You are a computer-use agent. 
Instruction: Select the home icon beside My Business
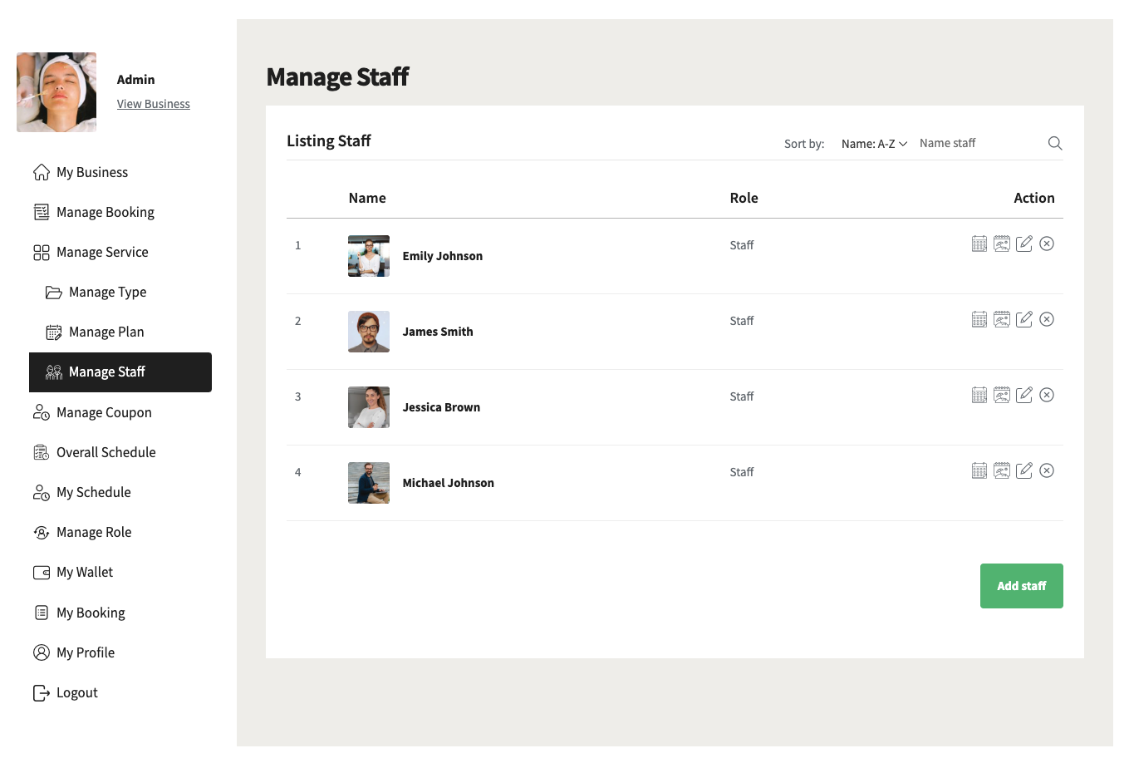(x=42, y=172)
